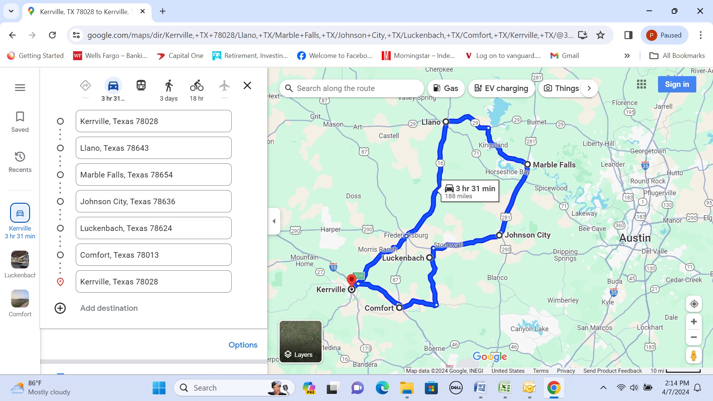The image size is (713, 401).
Task: Open the weather widget
Action: tap(40, 388)
